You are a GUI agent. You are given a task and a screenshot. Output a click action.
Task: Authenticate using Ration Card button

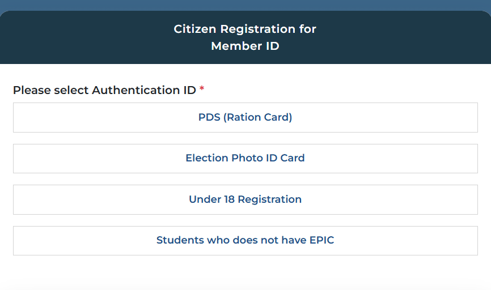tap(245, 118)
